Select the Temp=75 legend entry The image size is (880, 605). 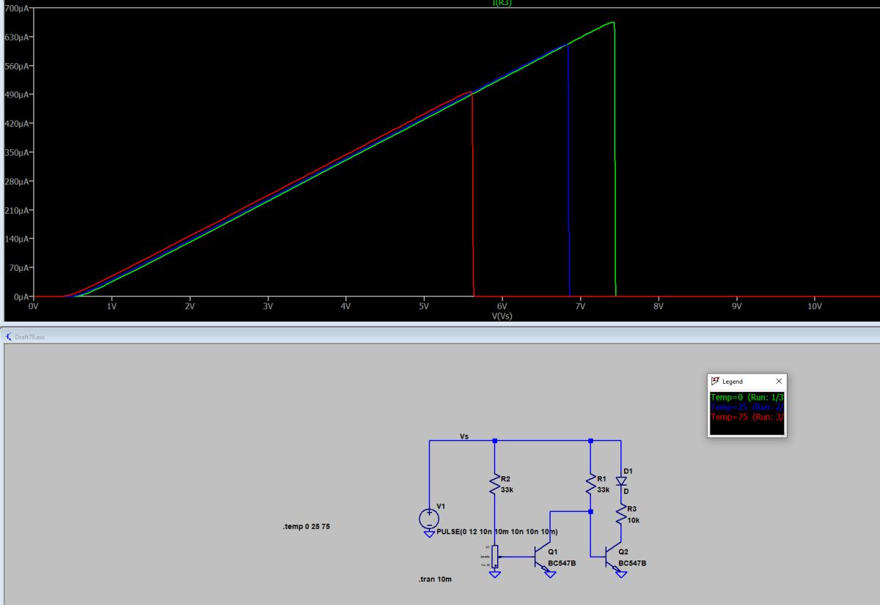click(x=747, y=416)
